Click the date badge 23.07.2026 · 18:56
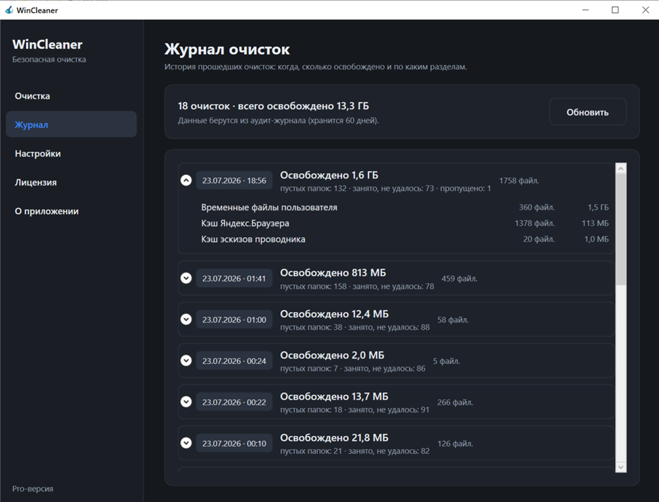This screenshot has height=502, width=659. coord(234,181)
